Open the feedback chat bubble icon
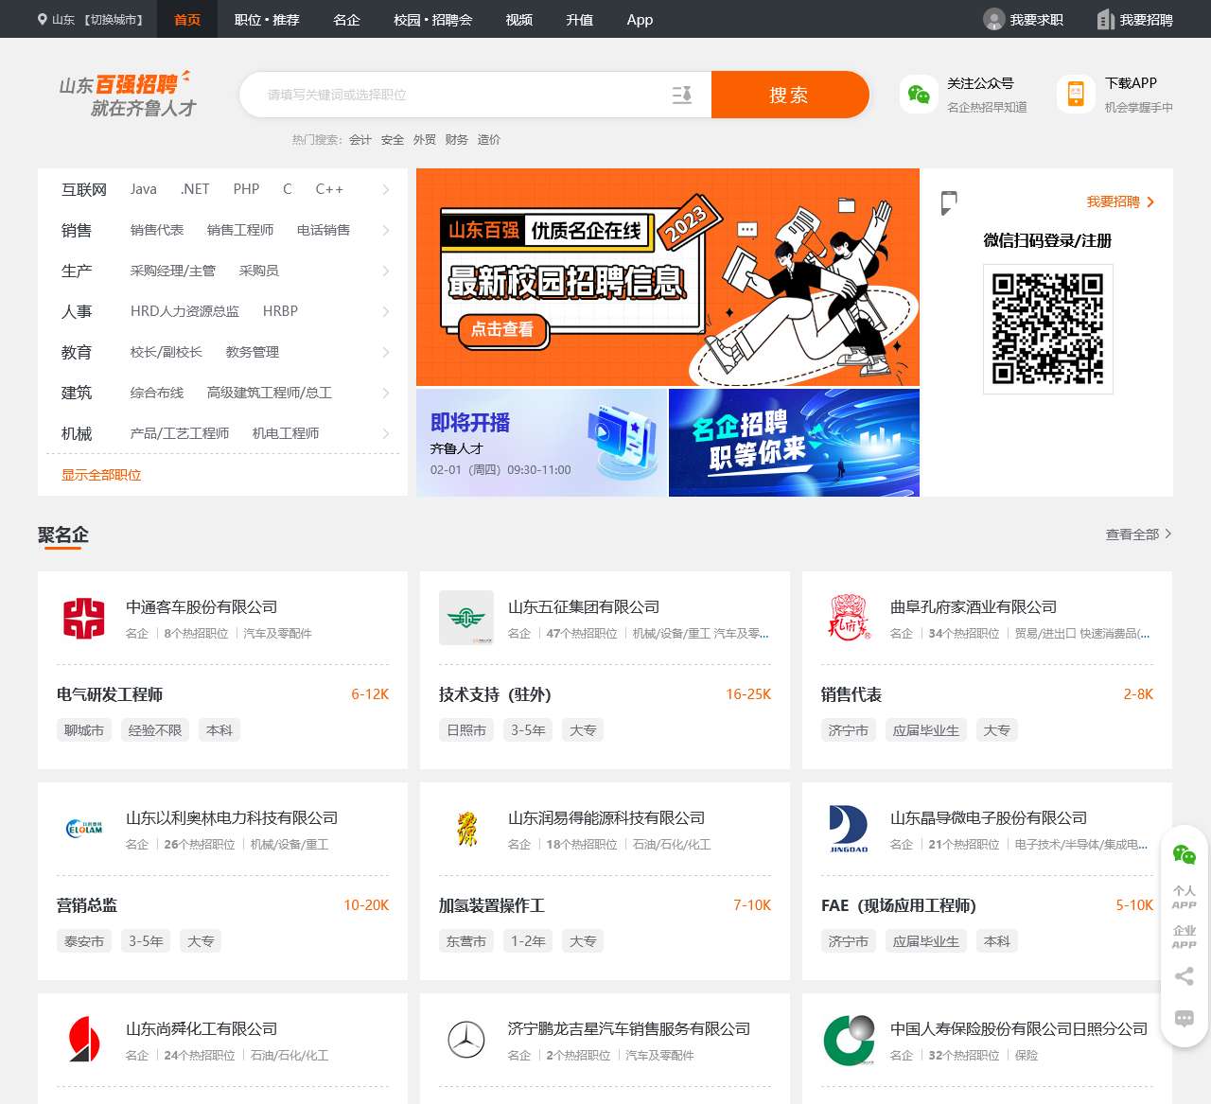This screenshot has height=1104, width=1211. pos(1184,1019)
